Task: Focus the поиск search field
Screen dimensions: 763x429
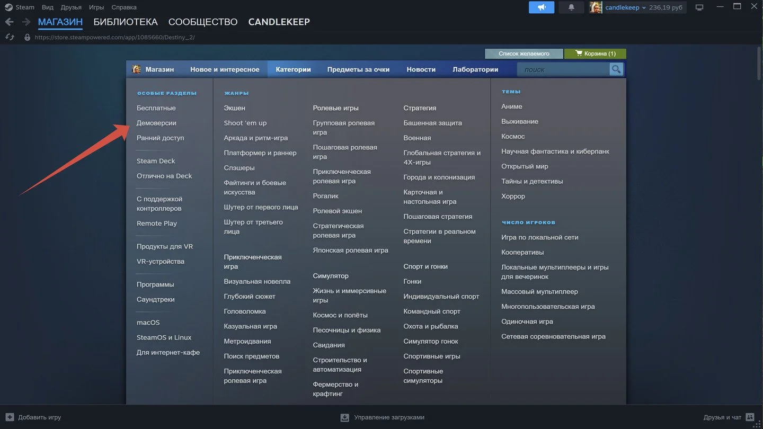Action: point(564,69)
